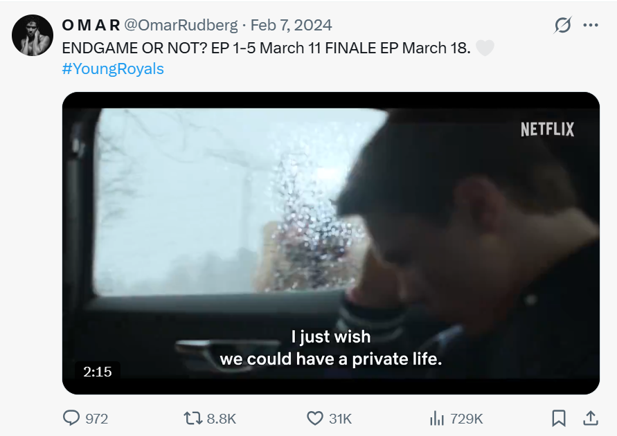The width and height of the screenshot is (617, 436).
Task: Play the Young Royals video clip
Action: click(x=331, y=243)
